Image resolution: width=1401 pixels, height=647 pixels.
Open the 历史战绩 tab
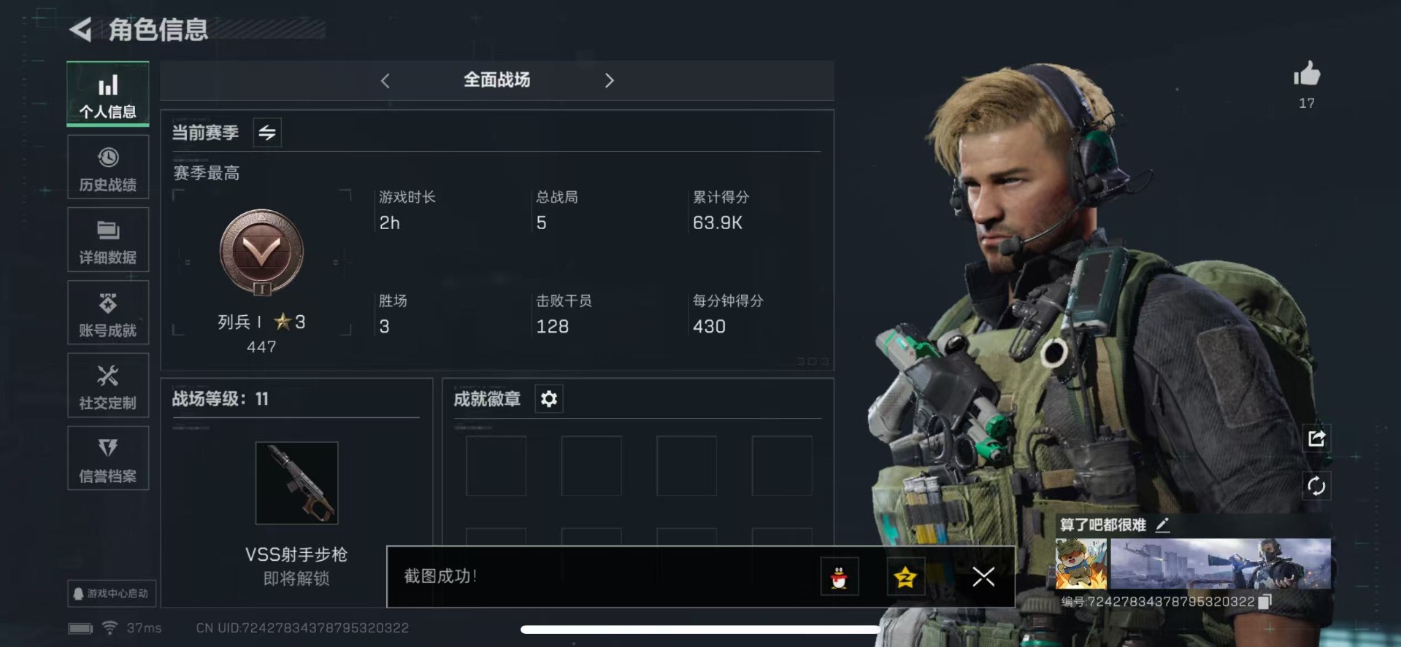[108, 167]
